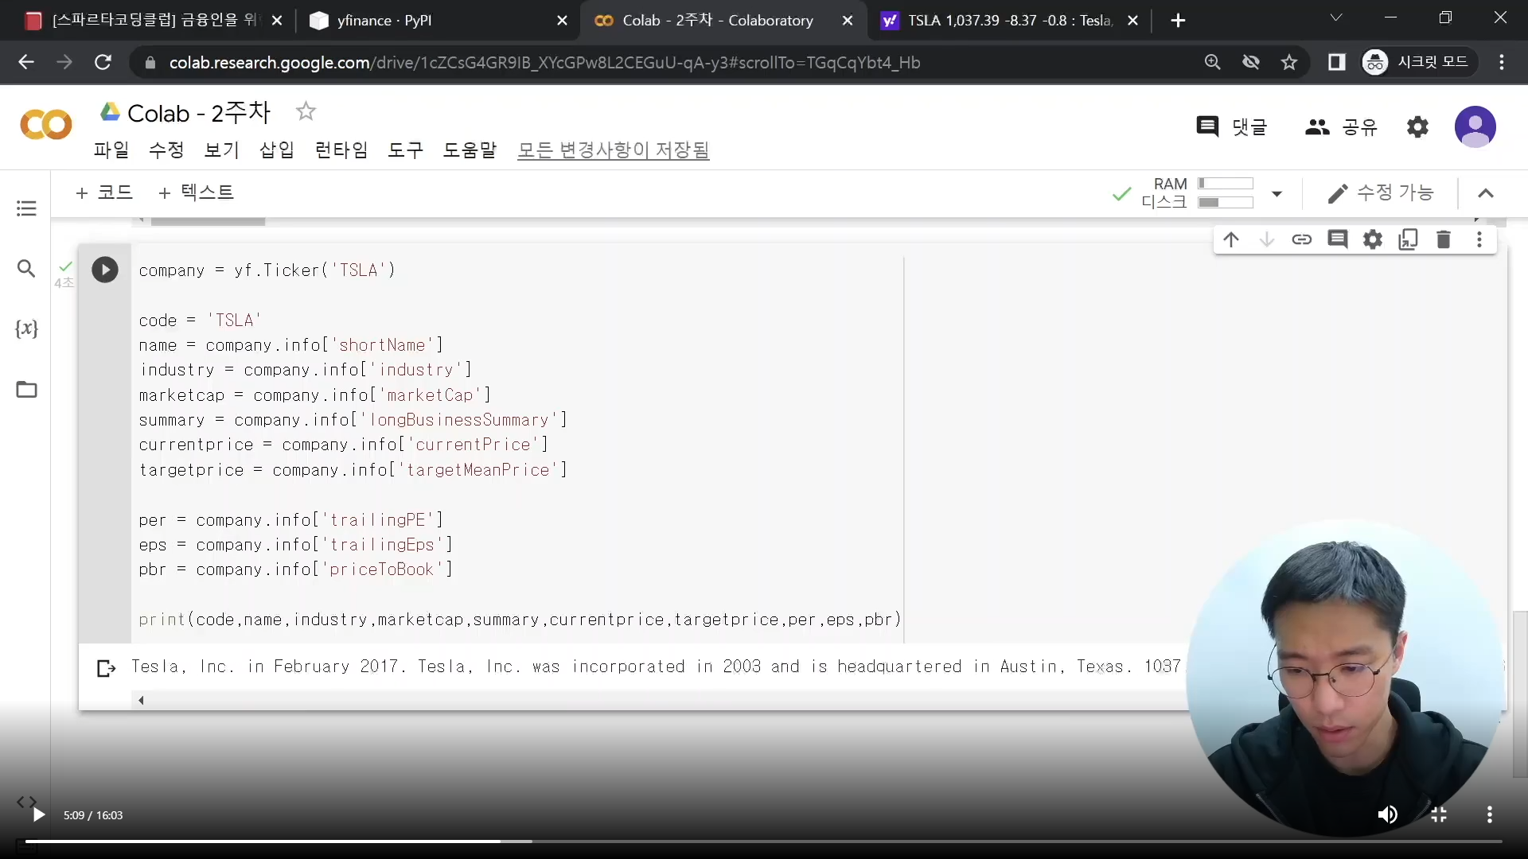Click the browser address bar URL
The width and height of the screenshot is (1528, 859).
tap(544, 62)
